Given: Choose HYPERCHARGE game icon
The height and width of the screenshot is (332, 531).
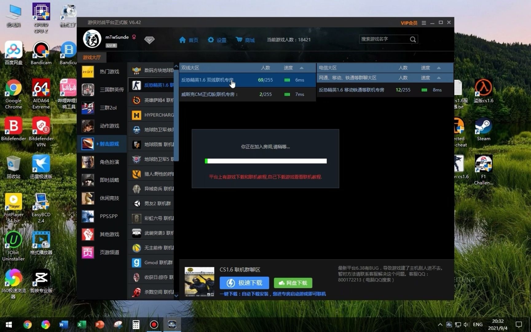Looking at the screenshot, I should pos(136,115).
